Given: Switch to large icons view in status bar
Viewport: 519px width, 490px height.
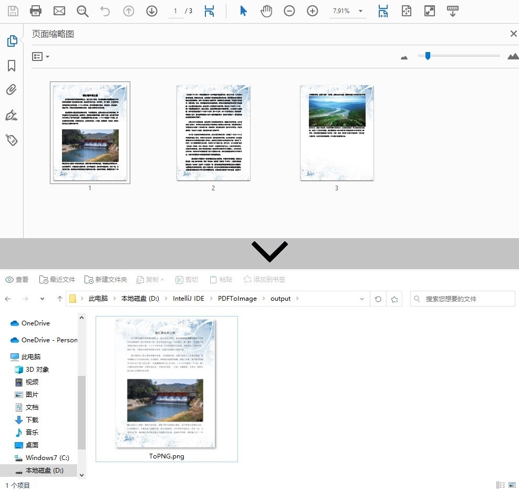Looking at the screenshot, I should click(x=512, y=485).
